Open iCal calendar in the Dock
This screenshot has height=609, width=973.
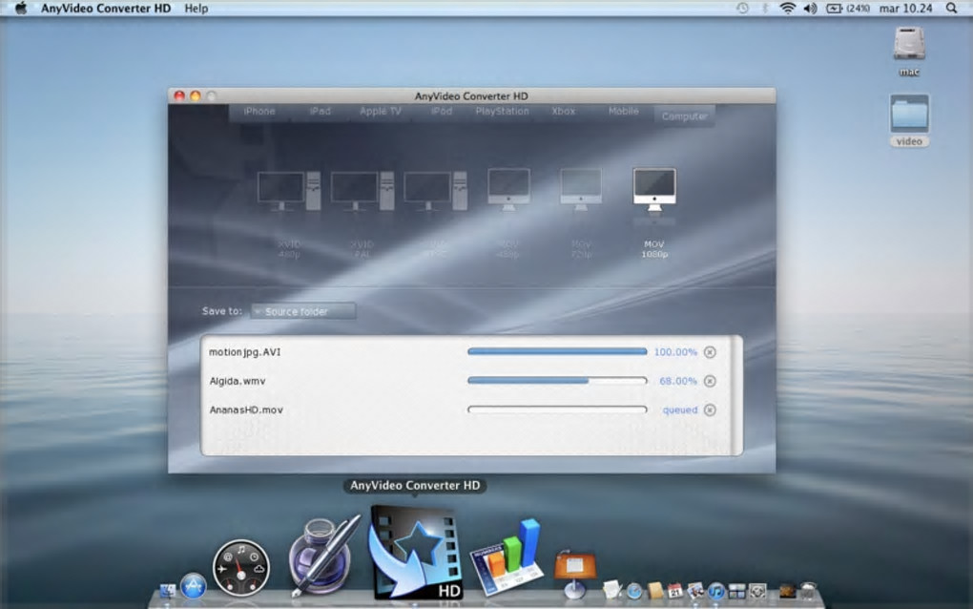(x=674, y=591)
